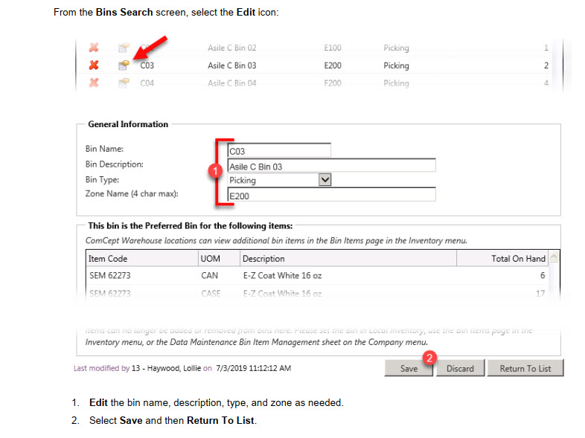585x438 pixels.
Task: Click the Return To List button
Action: point(526,368)
